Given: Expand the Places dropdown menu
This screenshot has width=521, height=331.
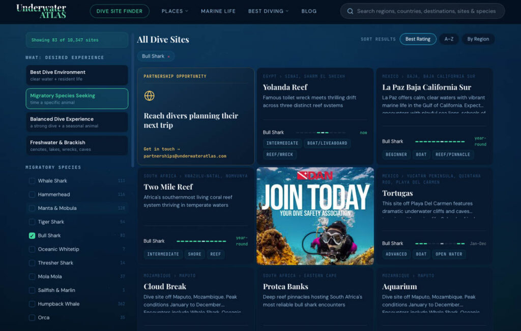Looking at the screenshot, I should tap(175, 11).
